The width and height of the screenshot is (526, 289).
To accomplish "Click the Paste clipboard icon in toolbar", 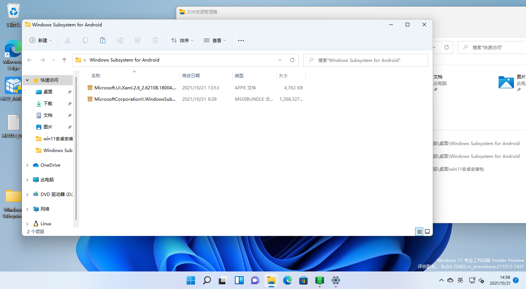I will click(x=103, y=40).
